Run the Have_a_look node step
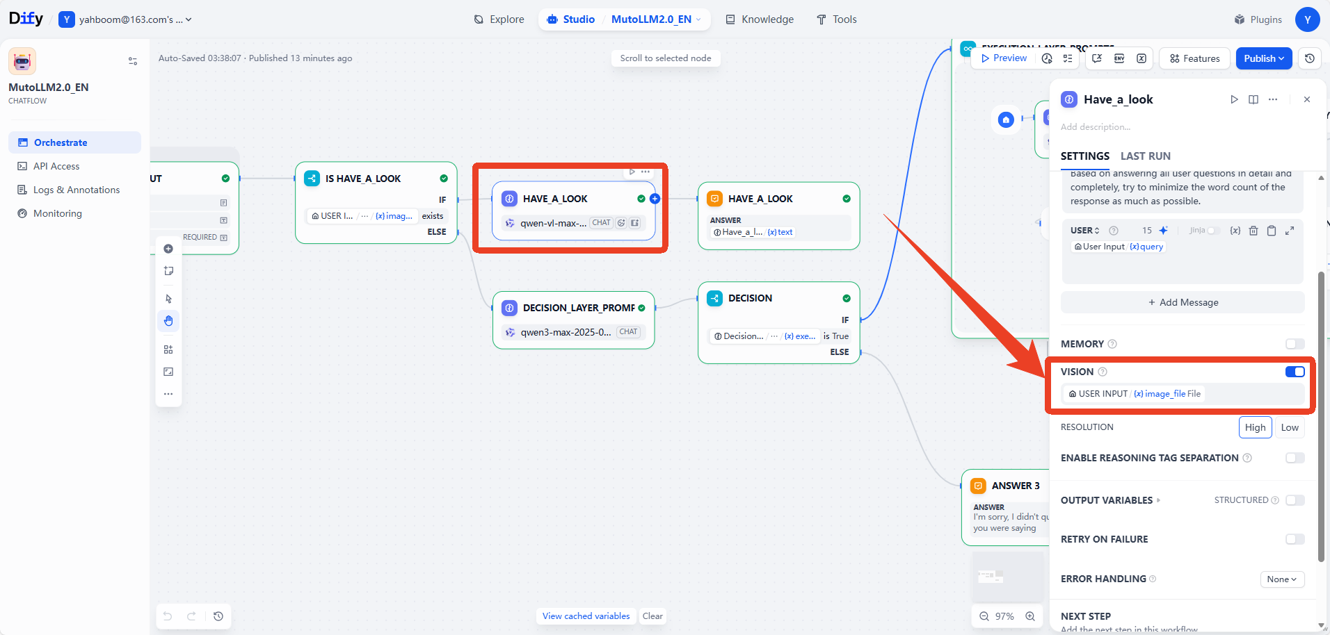This screenshot has width=1330, height=635. pyautogui.click(x=1234, y=99)
